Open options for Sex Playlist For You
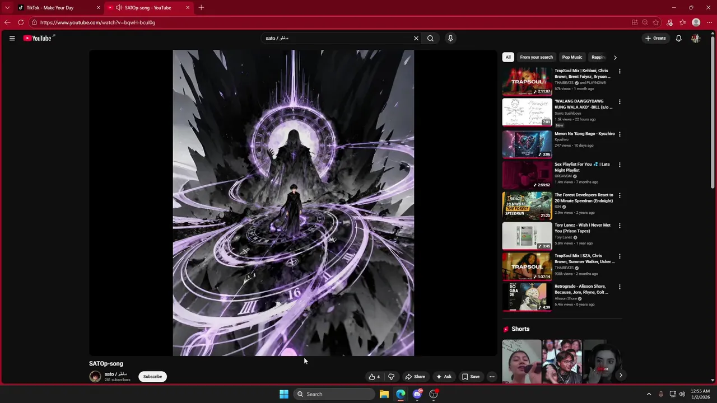 click(x=620, y=165)
